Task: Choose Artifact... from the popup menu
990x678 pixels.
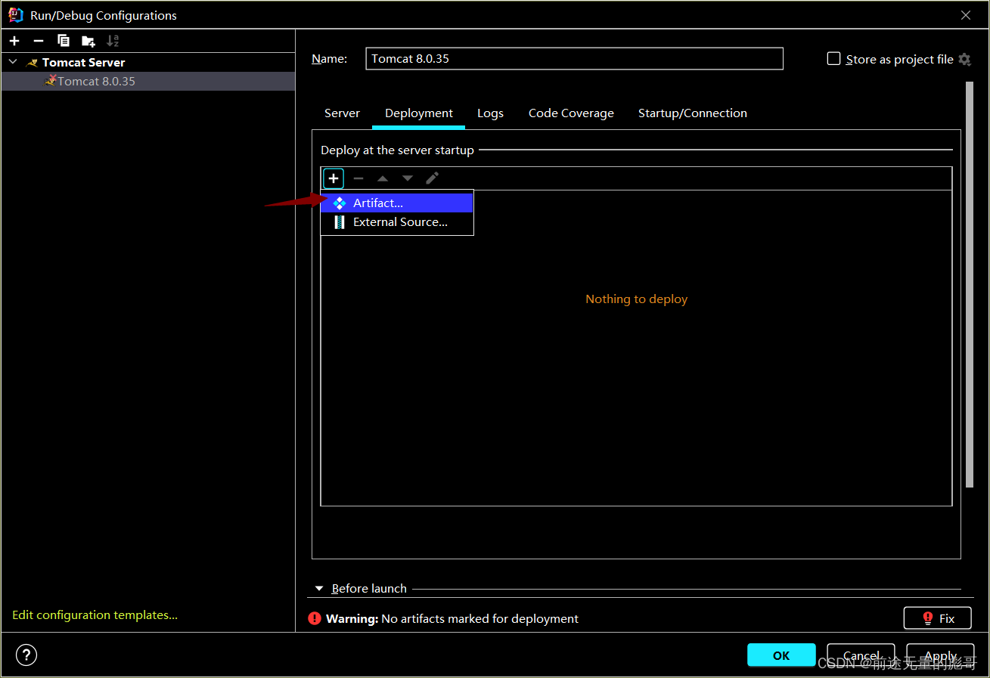Action: tap(397, 203)
